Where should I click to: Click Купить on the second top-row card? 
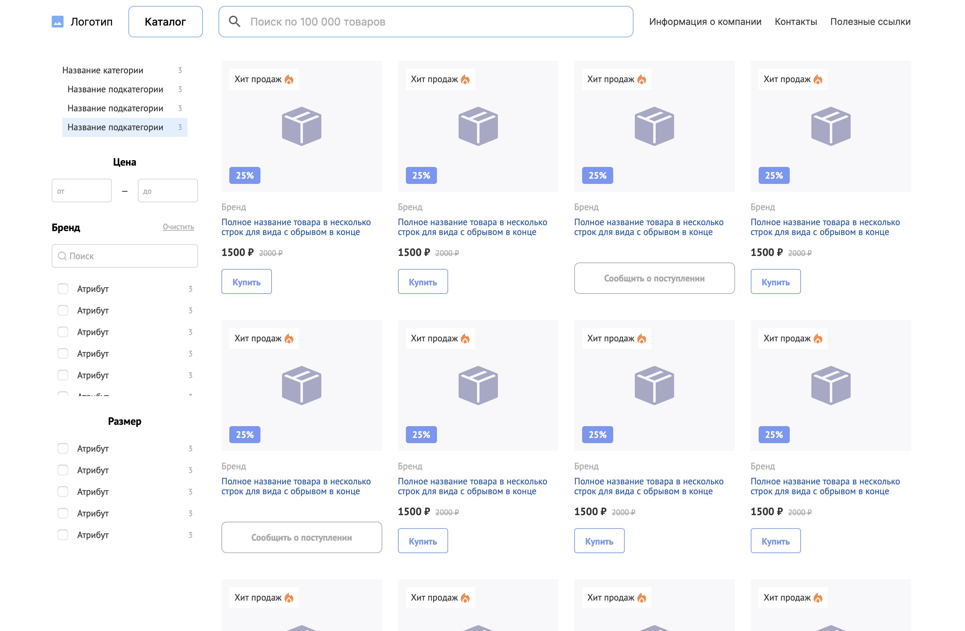423,281
